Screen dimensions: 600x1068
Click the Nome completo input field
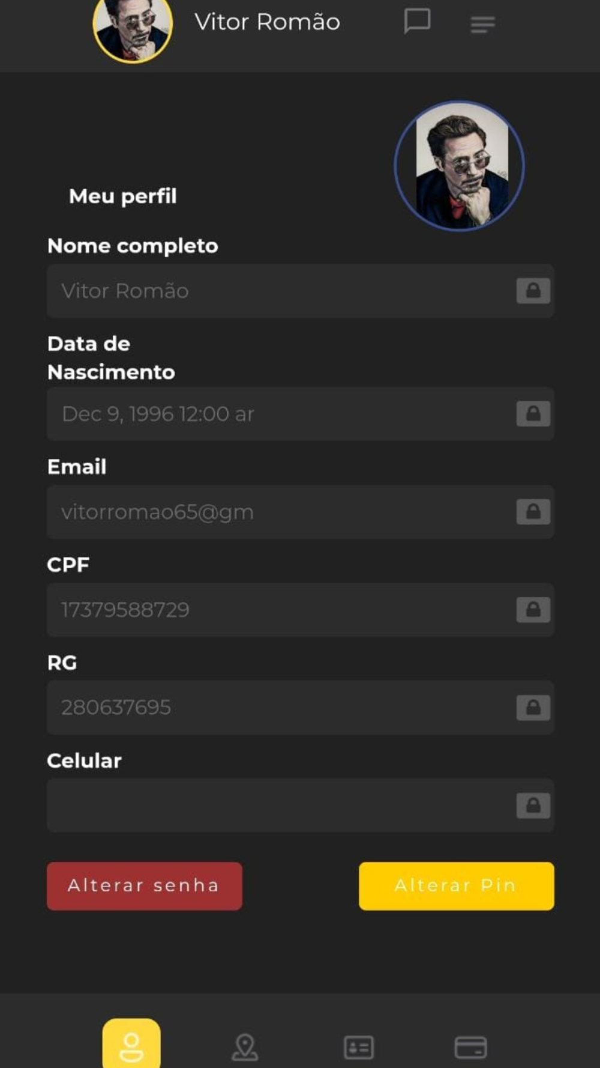tap(301, 291)
